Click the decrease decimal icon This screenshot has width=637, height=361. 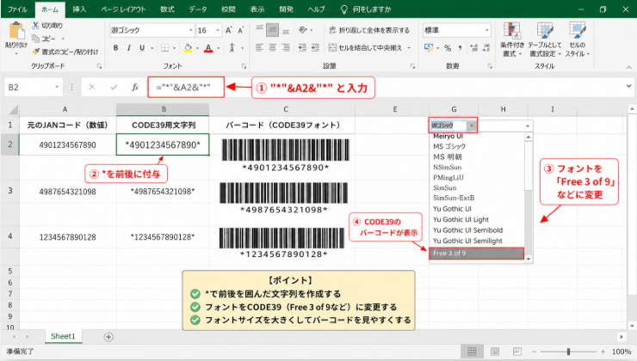pyautogui.click(x=486, y=48)
